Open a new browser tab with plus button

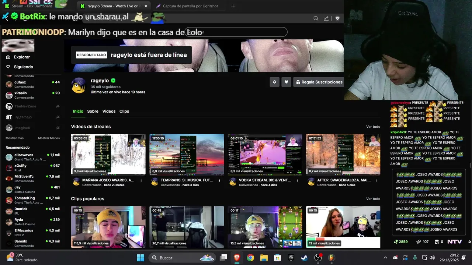233,6
